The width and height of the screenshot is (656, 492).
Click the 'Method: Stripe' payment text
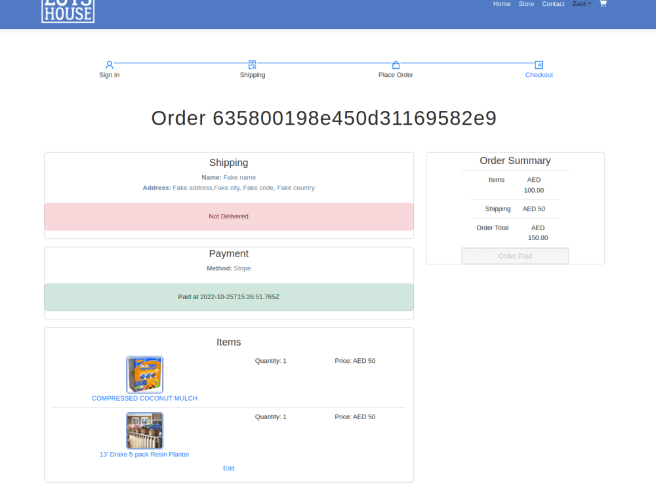pyautogui.click(x=228, y=268)
